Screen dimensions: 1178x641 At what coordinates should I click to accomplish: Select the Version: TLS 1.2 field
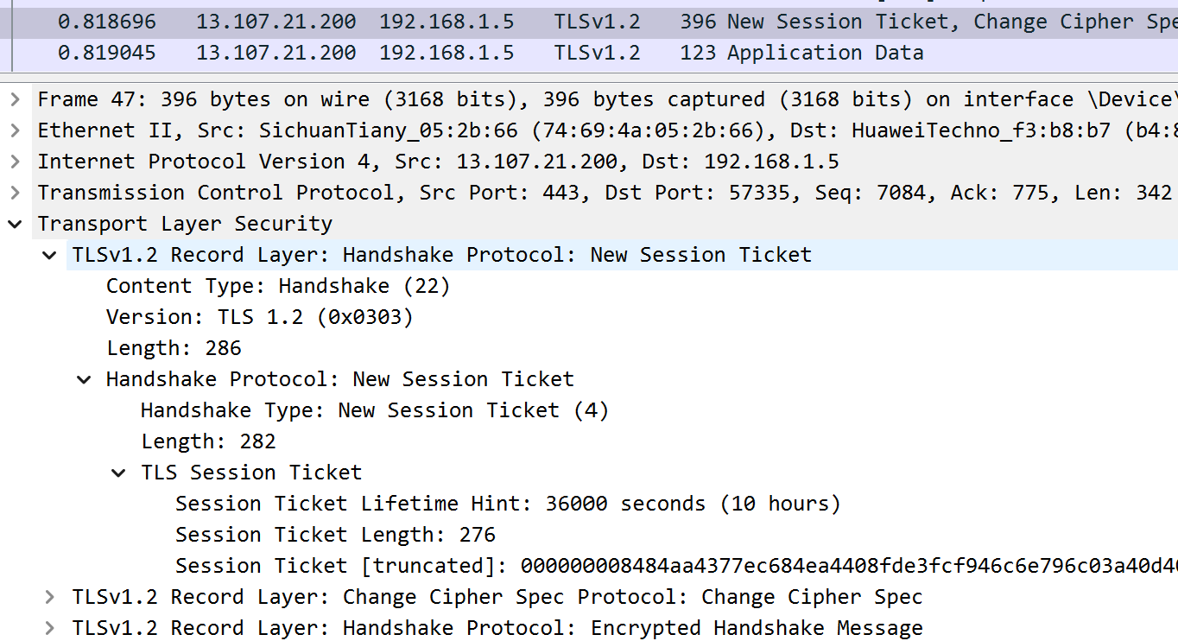point(260,317)
